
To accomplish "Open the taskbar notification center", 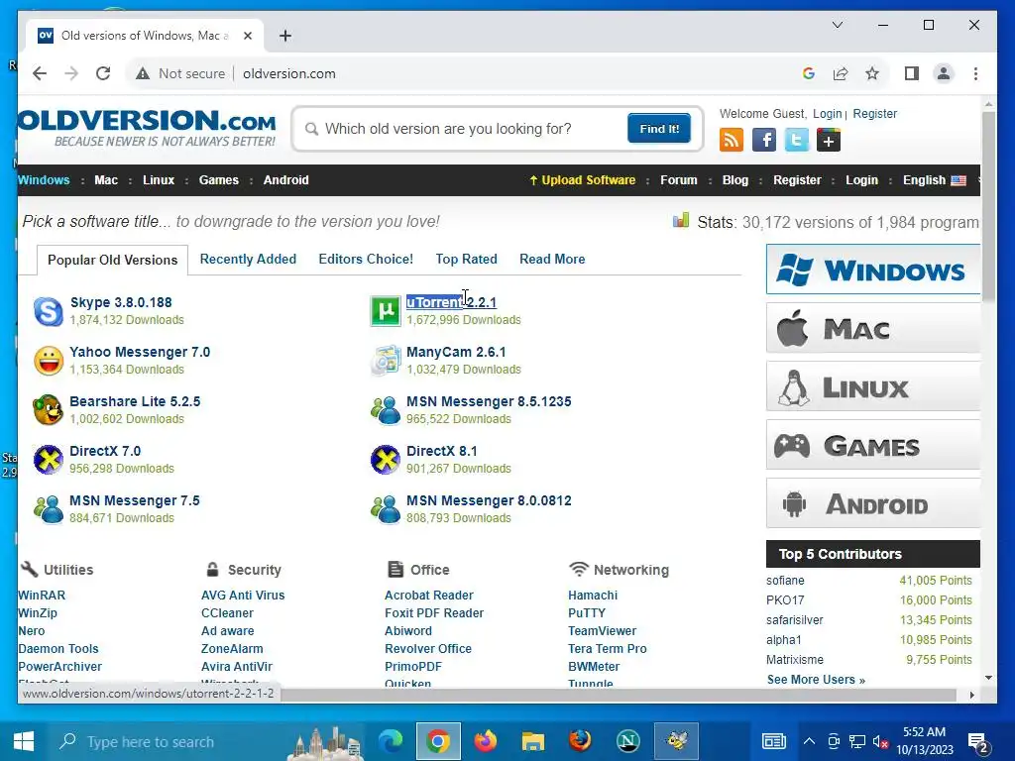I will pos(977,741).
